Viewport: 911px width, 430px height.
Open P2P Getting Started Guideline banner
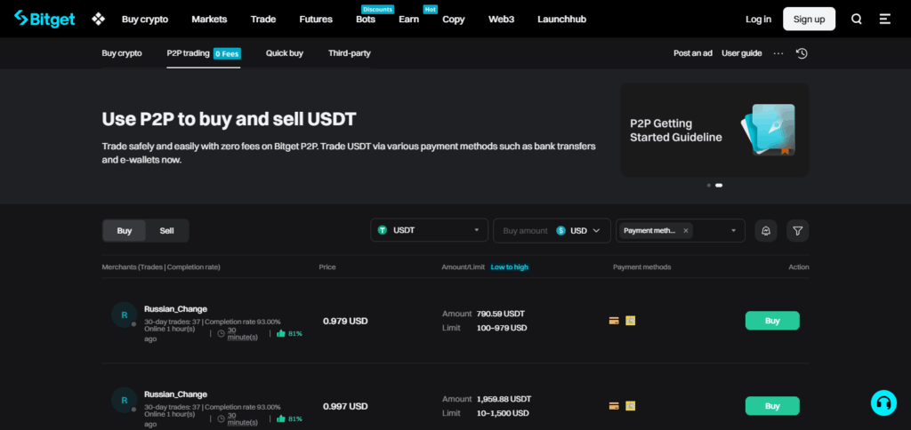(x=714, y=130)
